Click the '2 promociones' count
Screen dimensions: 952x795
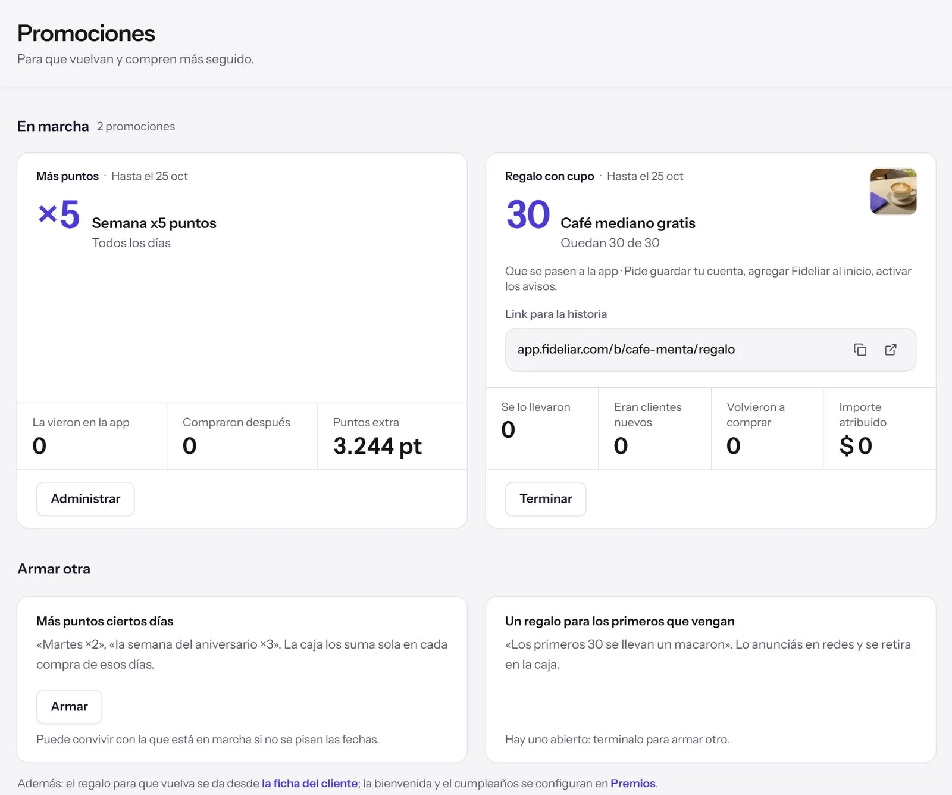tap(136, 127)
